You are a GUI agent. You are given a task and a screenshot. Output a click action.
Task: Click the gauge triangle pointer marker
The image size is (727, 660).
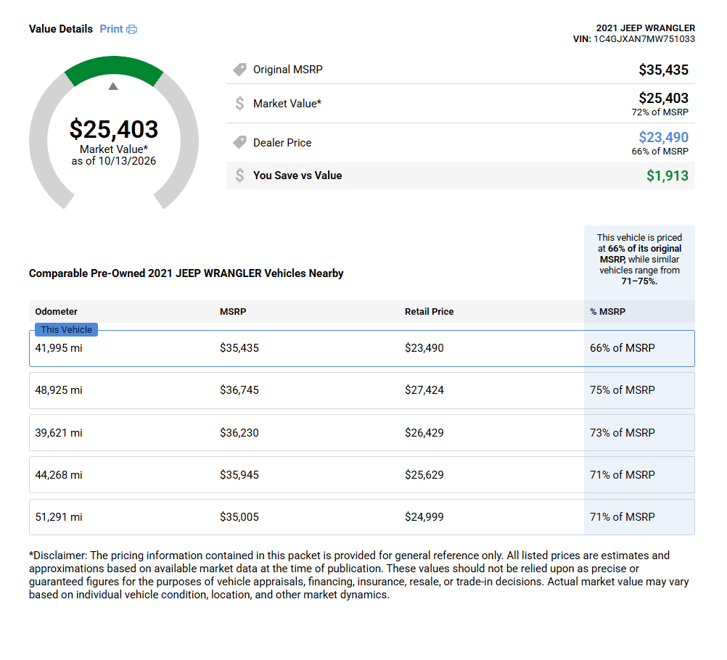click(113, 86)
